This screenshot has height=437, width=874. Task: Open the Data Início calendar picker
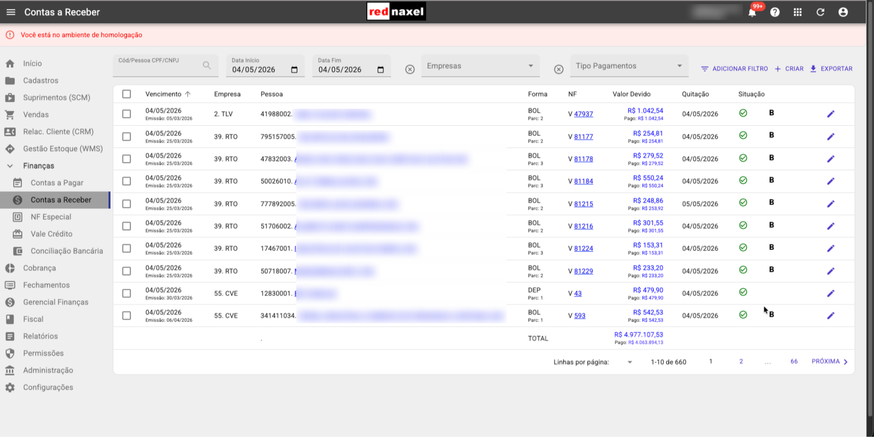click(x=294, y=70)
